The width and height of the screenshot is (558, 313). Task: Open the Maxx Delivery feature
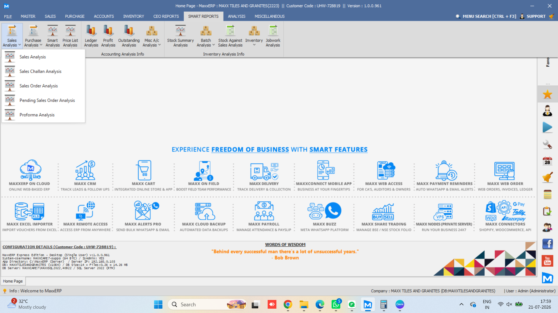[x=264, y=175]
